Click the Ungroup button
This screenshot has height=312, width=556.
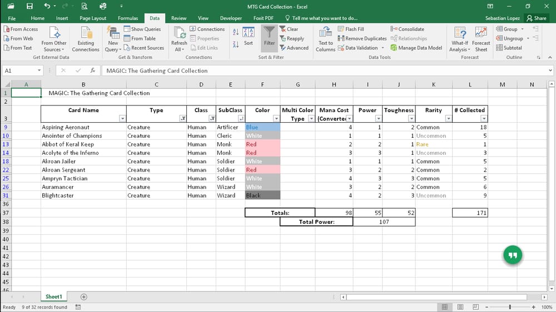tap(509, 38)
